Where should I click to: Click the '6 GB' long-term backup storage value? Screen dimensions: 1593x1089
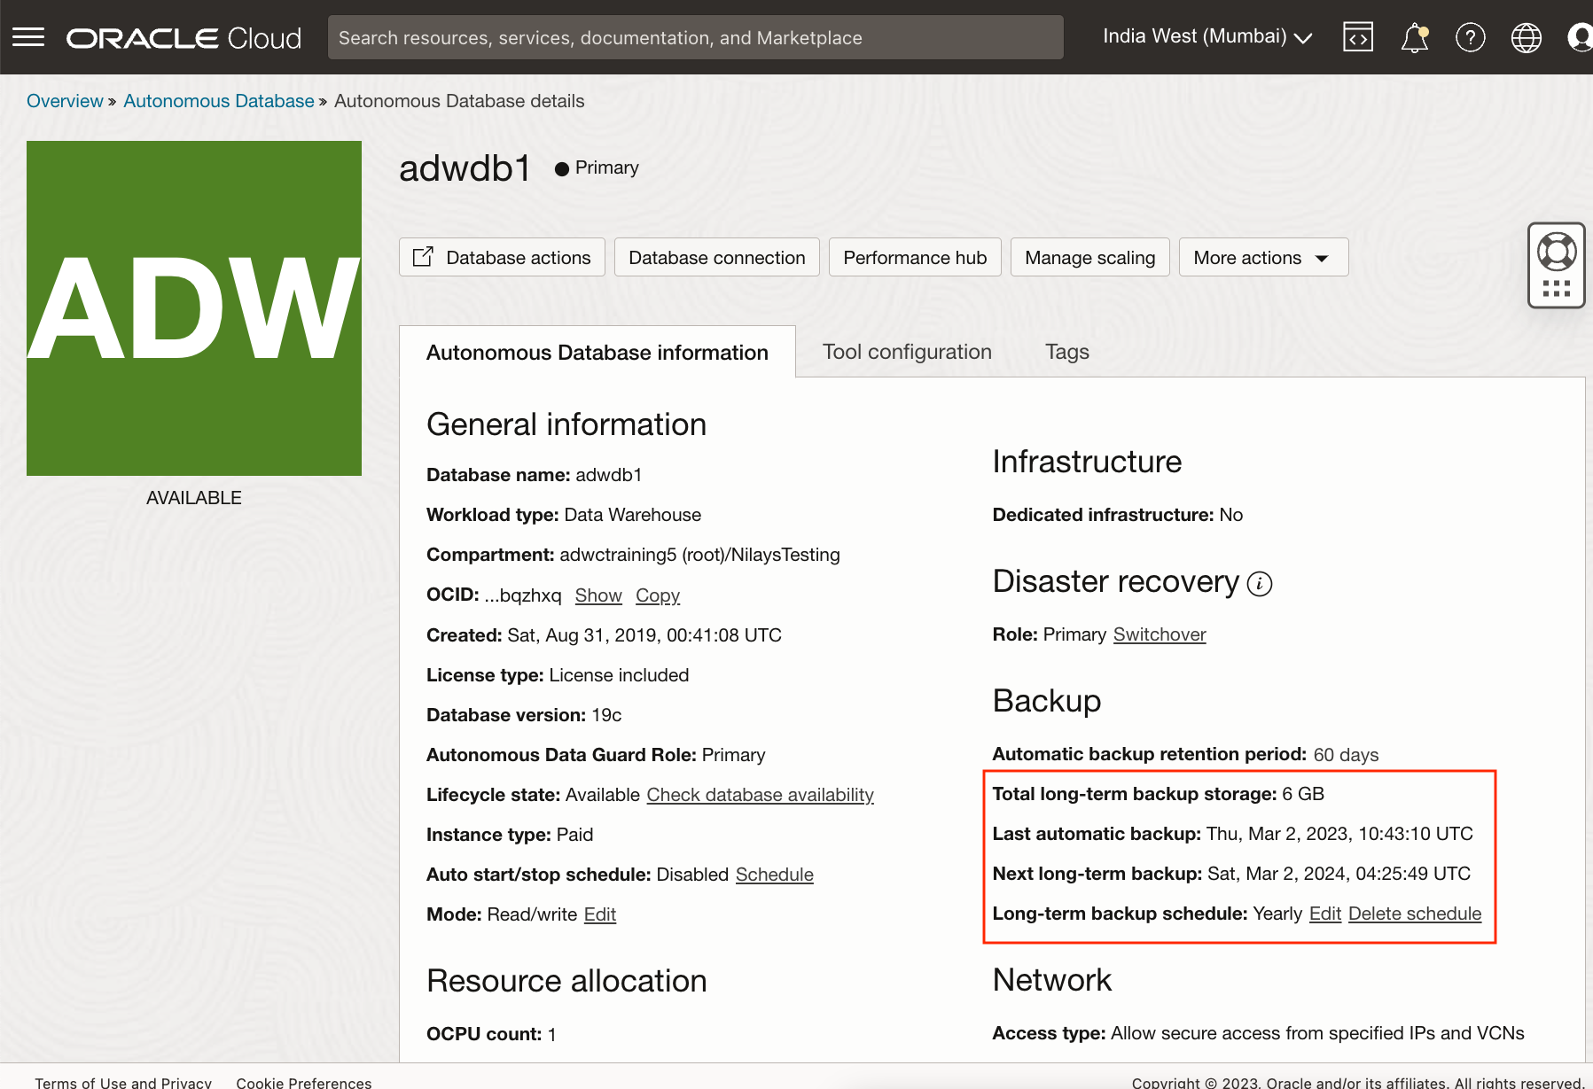tap(1303, 794)
